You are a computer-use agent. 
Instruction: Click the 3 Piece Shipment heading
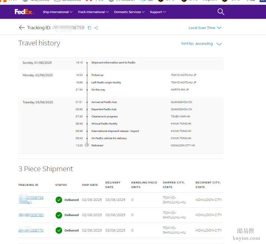[46, 169]
